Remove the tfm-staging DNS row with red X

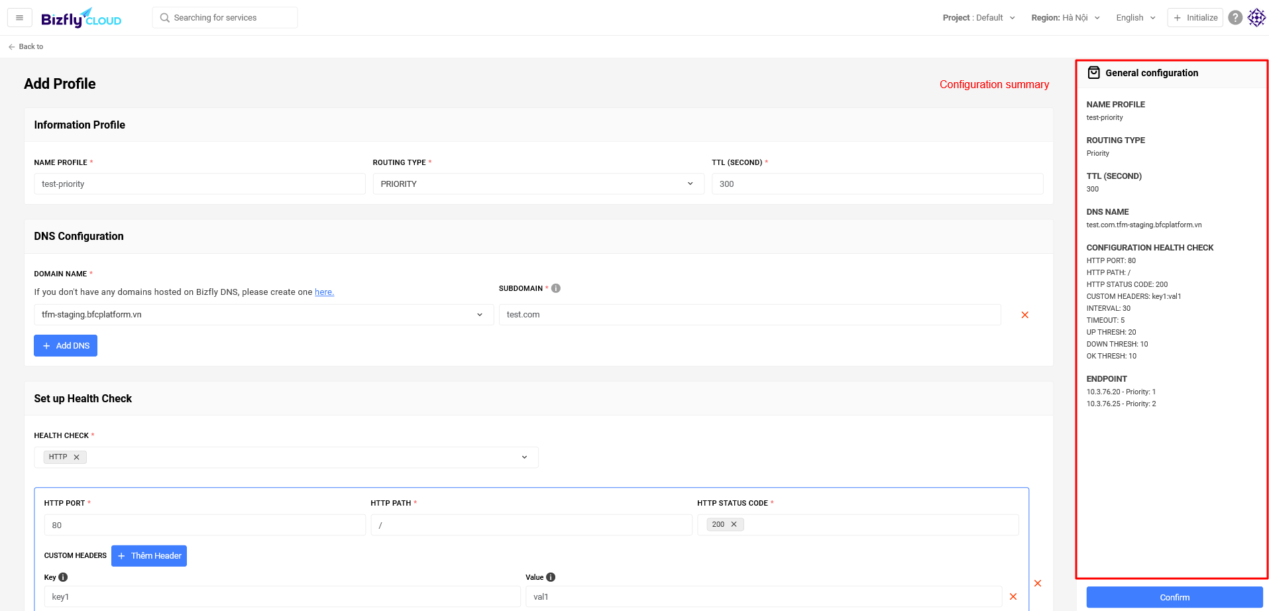1025,315
